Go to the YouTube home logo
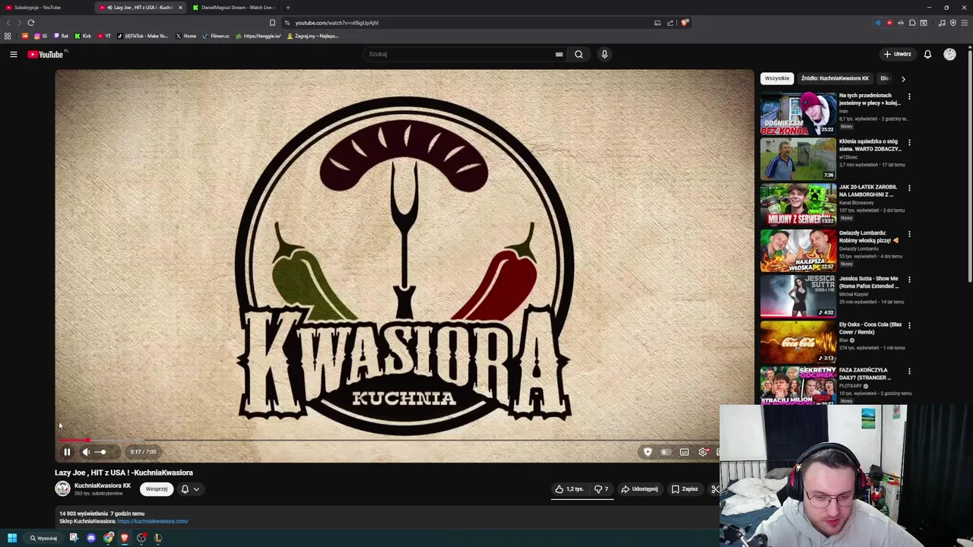 (46, 54)
